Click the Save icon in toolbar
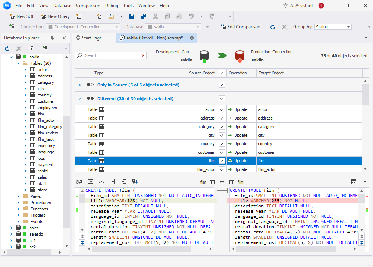 (132, 16)
